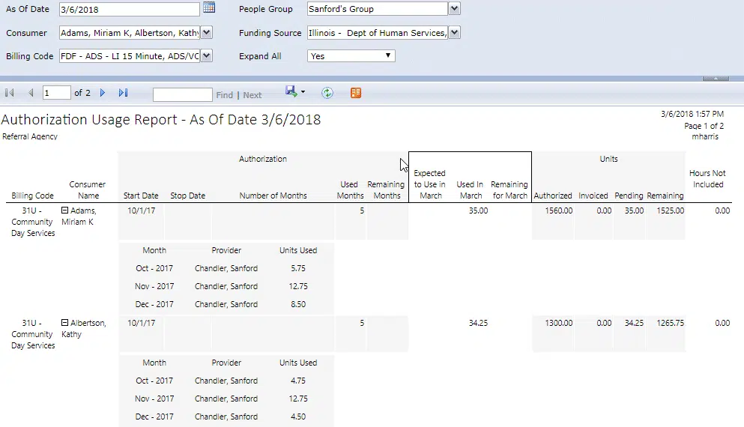744x427 pixels.
Task: Click Adams start date 10/1/17
Action: (x=142, y=211)
